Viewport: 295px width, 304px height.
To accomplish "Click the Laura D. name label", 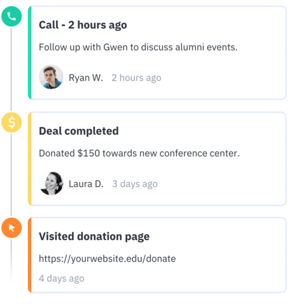I will click(x=86, y=184).
